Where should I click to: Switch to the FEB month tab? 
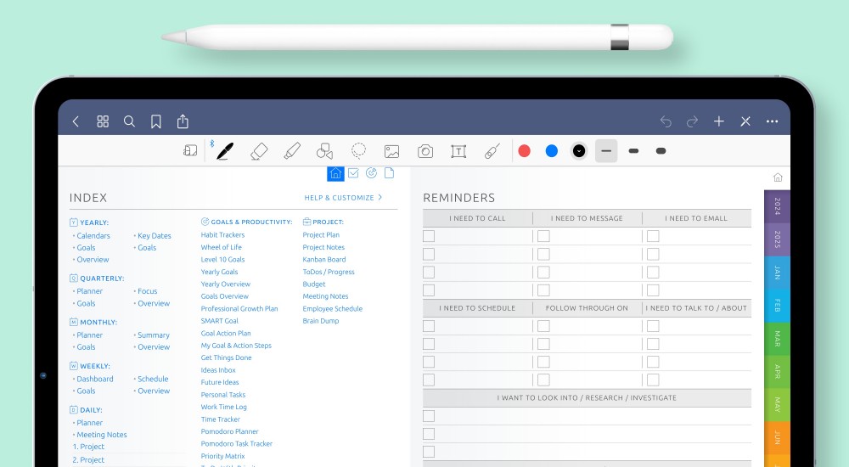pos(777,306)
